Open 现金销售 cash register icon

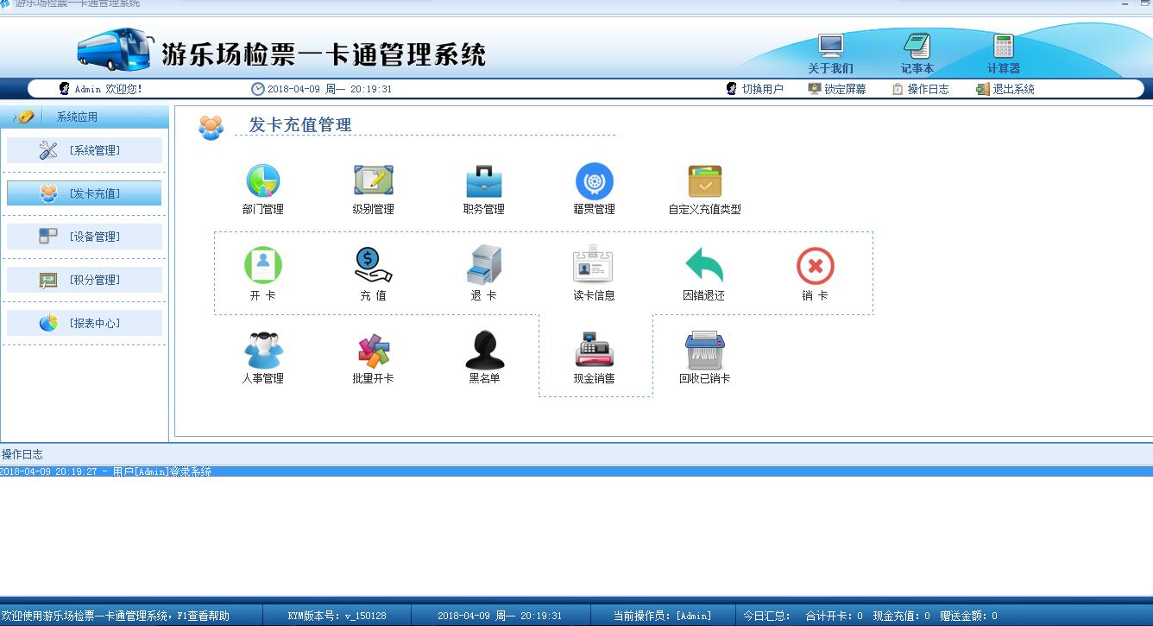tap(595, 350)
